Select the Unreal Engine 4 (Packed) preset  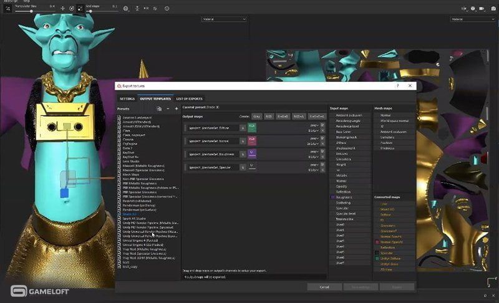tap(140, 241)
